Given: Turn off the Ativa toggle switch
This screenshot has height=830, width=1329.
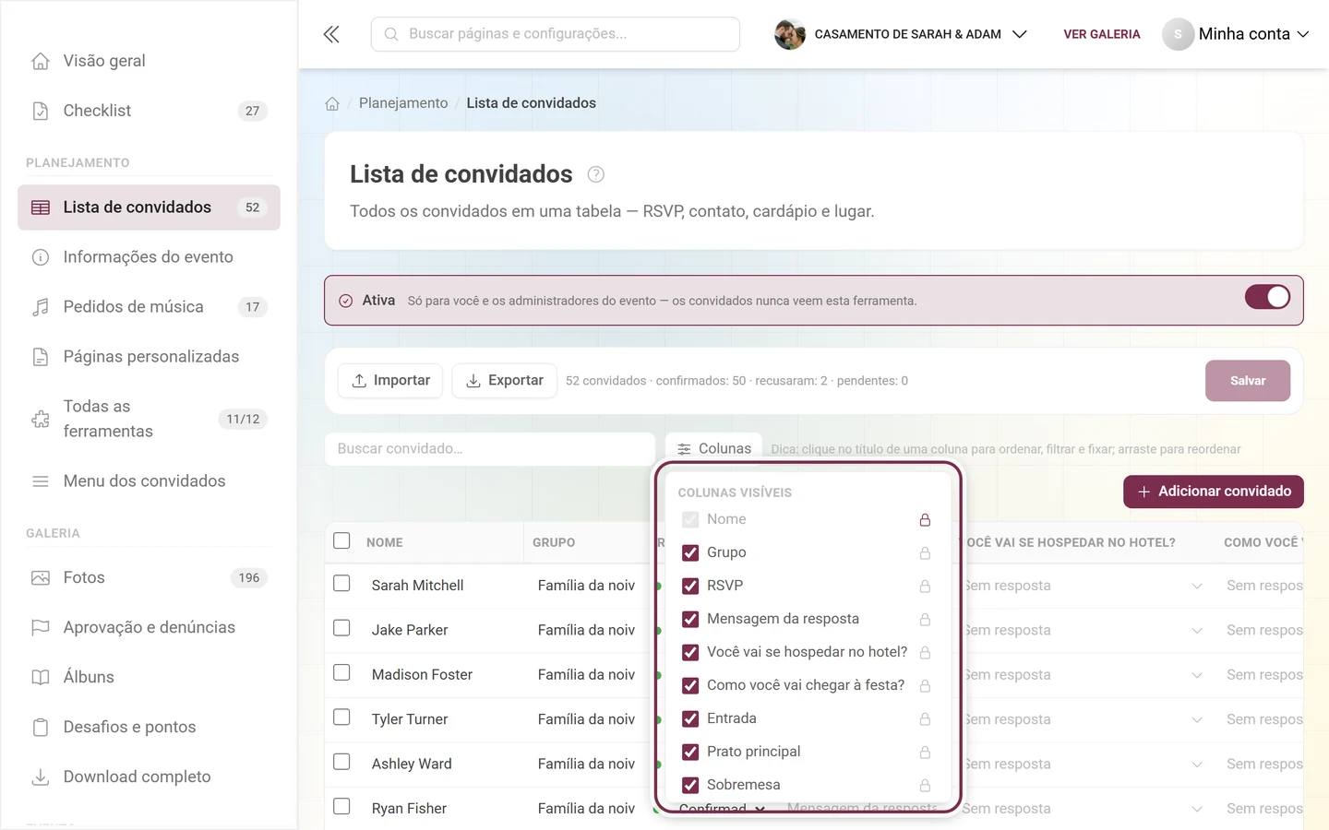Looking at the screenshot, I should coord(1267,297).
